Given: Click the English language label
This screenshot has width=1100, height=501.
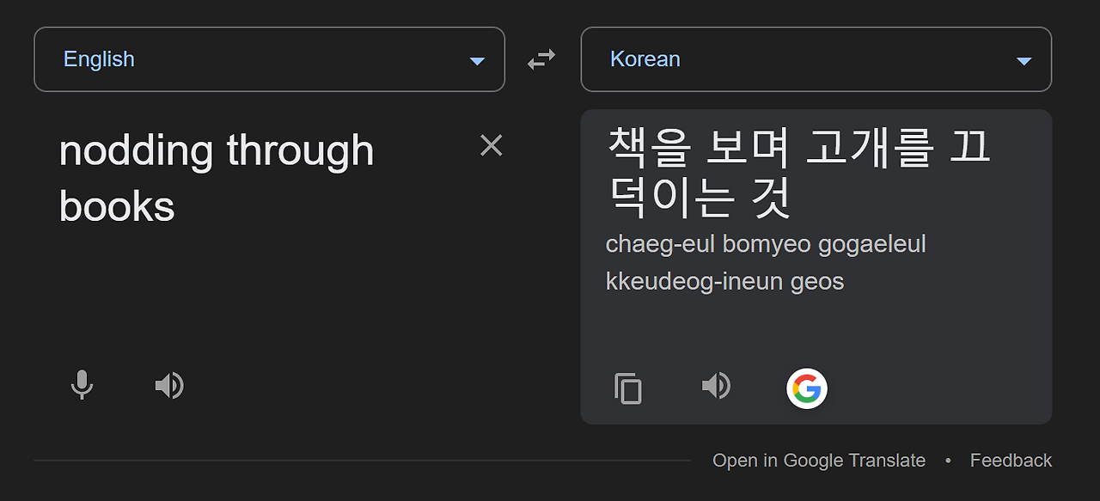Looking at the screenshot, I should [x=99, y=58].
